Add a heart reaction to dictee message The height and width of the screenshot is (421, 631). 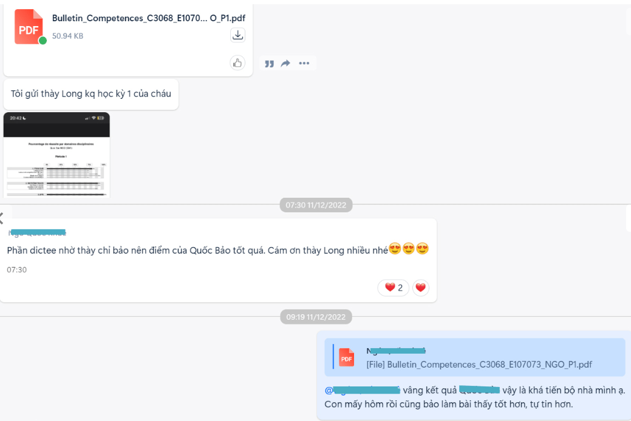tap(420, 288)
